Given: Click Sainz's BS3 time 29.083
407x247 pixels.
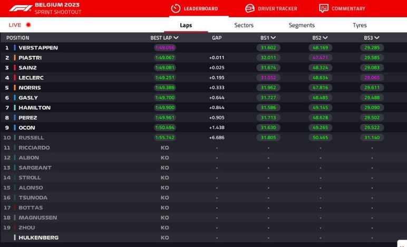Looking at the screenshot, I should point(372,67).
